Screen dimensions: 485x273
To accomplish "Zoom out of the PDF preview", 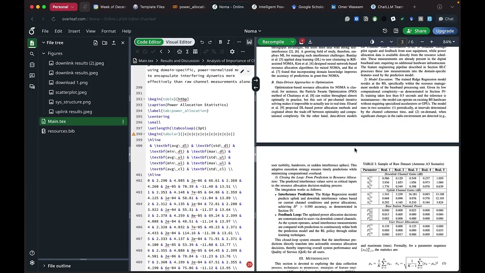I will pos(422,42).
